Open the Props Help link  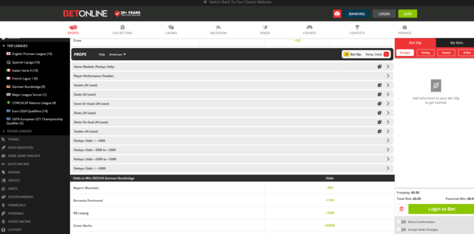coord(102,54)
